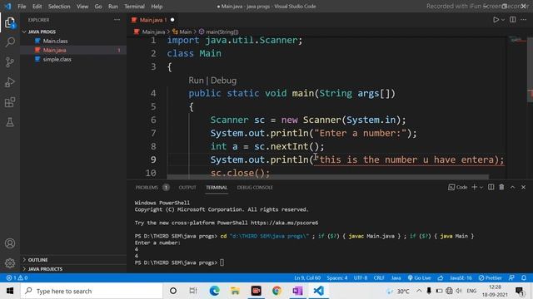Open the terminal launch profile dropdown
Image resolution: width=533 pixels, height=299 pixels.
coord(481,187)
